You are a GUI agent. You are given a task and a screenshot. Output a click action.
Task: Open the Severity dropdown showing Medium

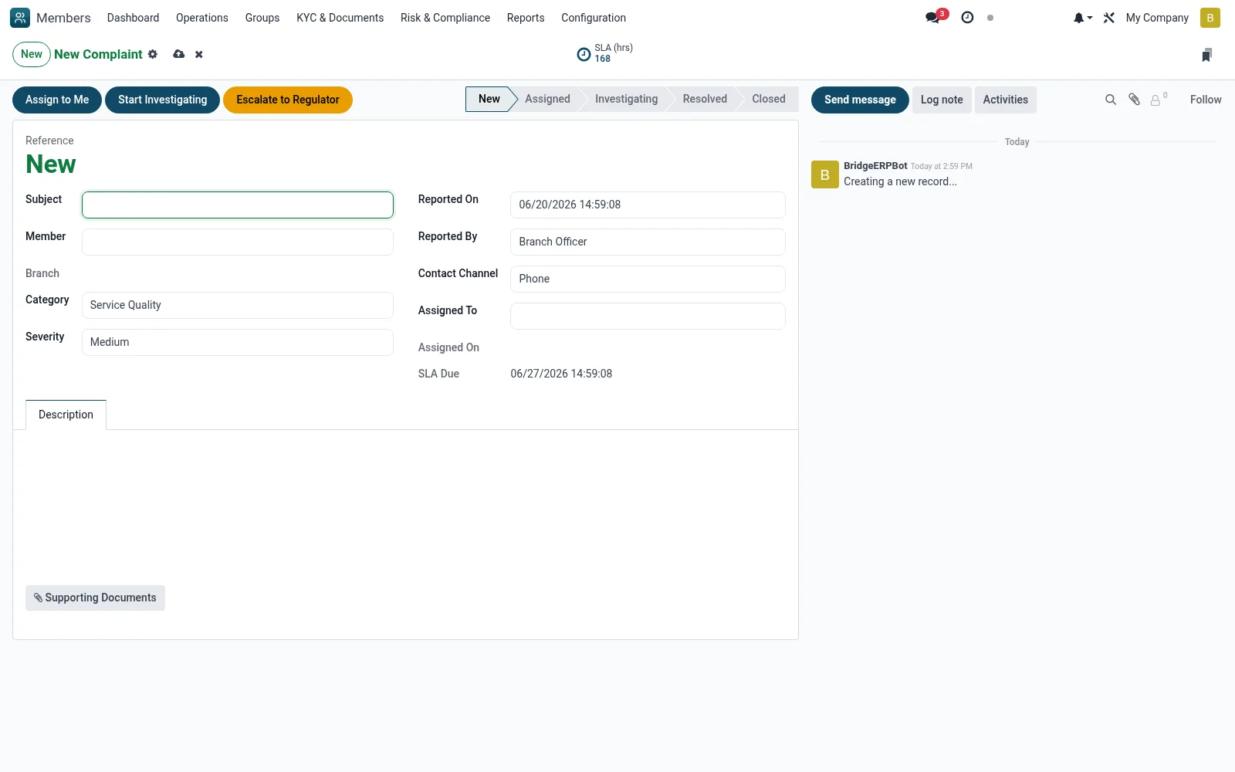click(x=238, y=342)
